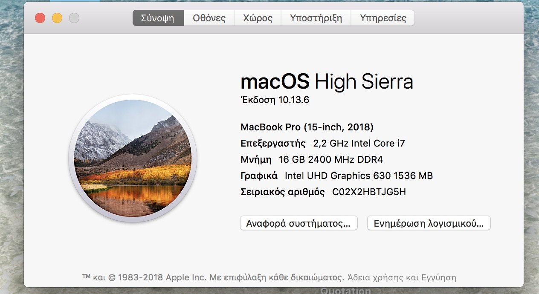Click the gray disabled zoom button
Screen dimensions: 539x294
pyautogui.click(x=74, y=18)
